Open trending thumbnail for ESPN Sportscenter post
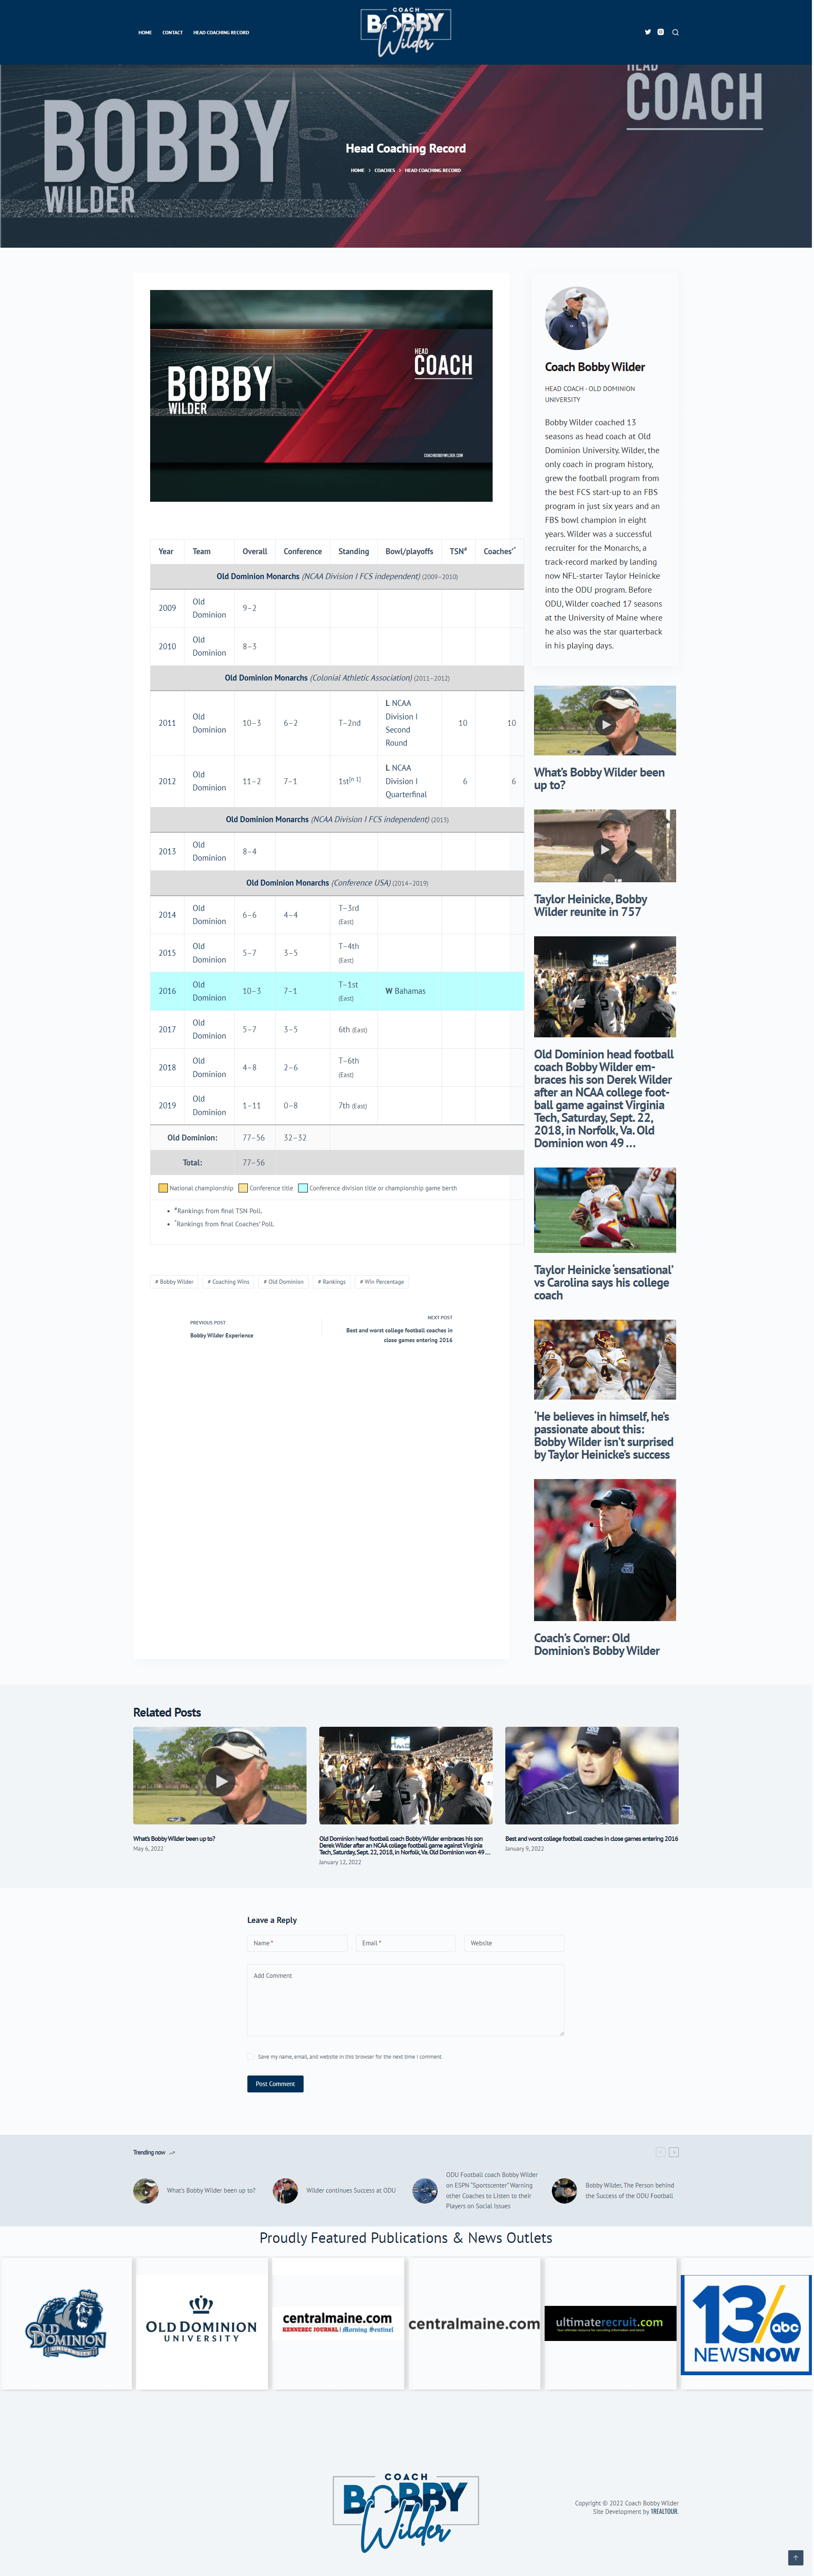Viewport: 814px width, 2576px height. [x=425, y=2190]
